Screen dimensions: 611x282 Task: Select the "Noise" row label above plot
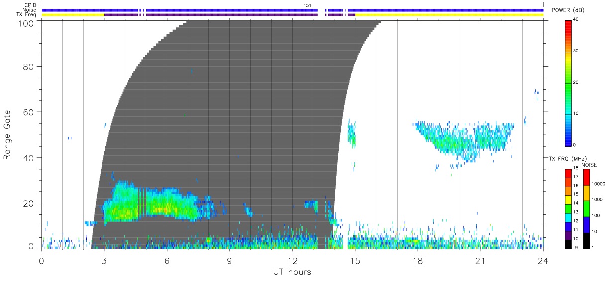click(x=29, y=10)
